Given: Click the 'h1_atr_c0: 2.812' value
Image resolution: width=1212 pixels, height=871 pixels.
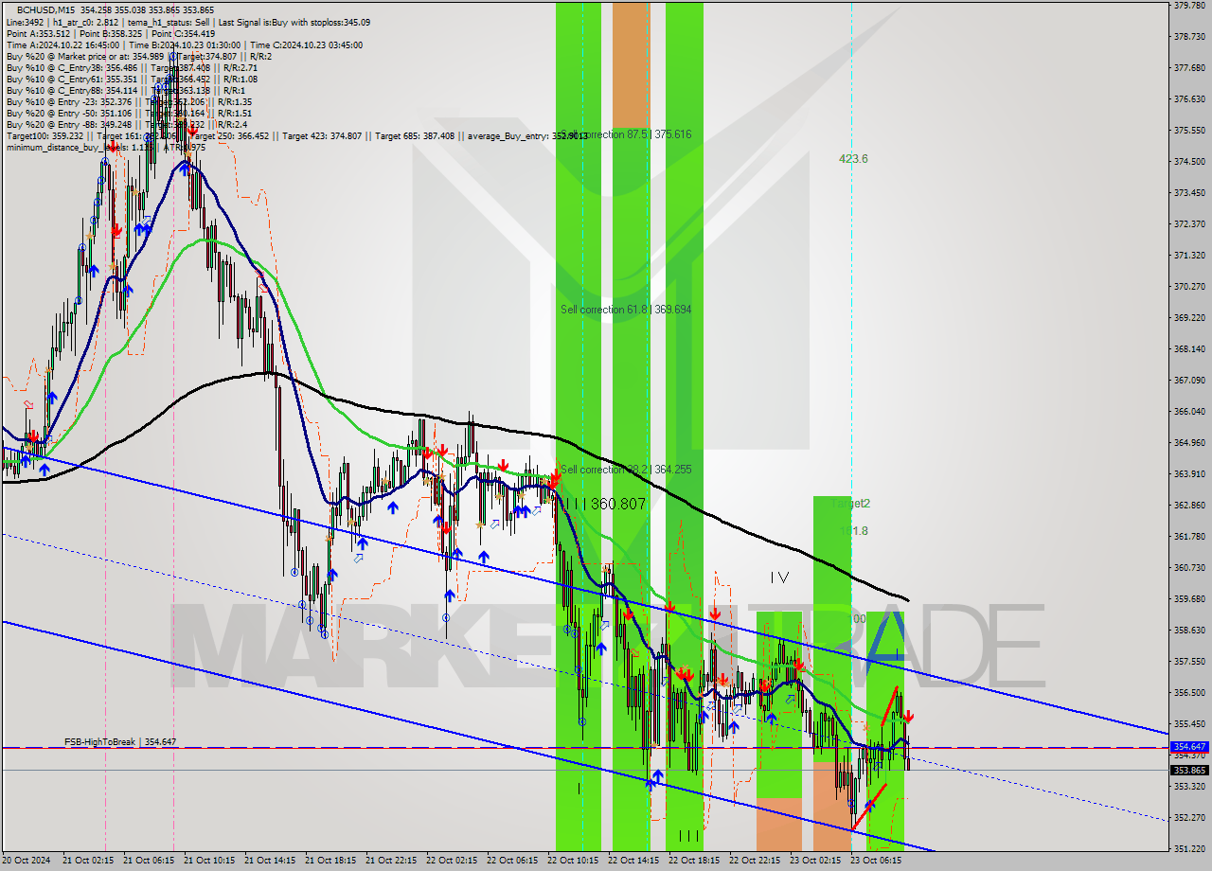Looking at the screenshot, I should 85,22.
